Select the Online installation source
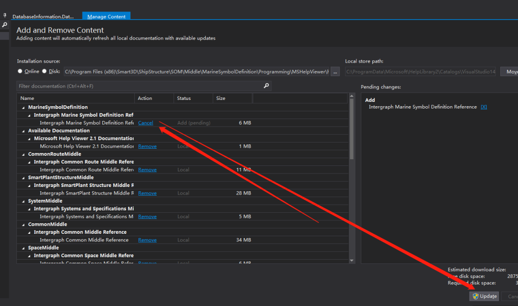The width and height of the screenshot is (518, 306). click(x=20, y=71)
